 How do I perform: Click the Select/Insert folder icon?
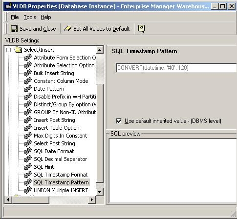18,50
